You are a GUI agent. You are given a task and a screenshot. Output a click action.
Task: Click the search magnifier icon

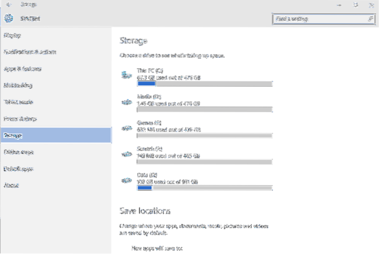(x=371, y=19)
